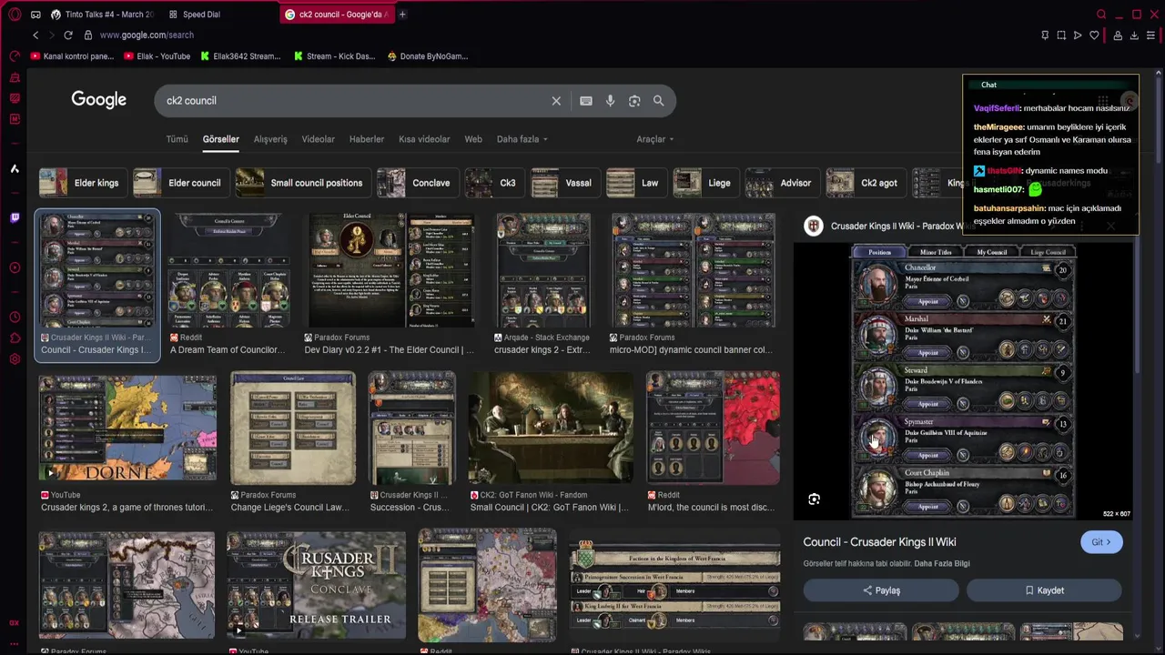Screen dimensions: 1165x655
Task: Open sidebar settings gear icon
Action: pyautogui.click(x=15, y=359)
